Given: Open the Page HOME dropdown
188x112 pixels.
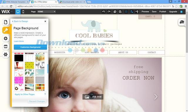Looking at the screenshot, I should pos(46,12).
